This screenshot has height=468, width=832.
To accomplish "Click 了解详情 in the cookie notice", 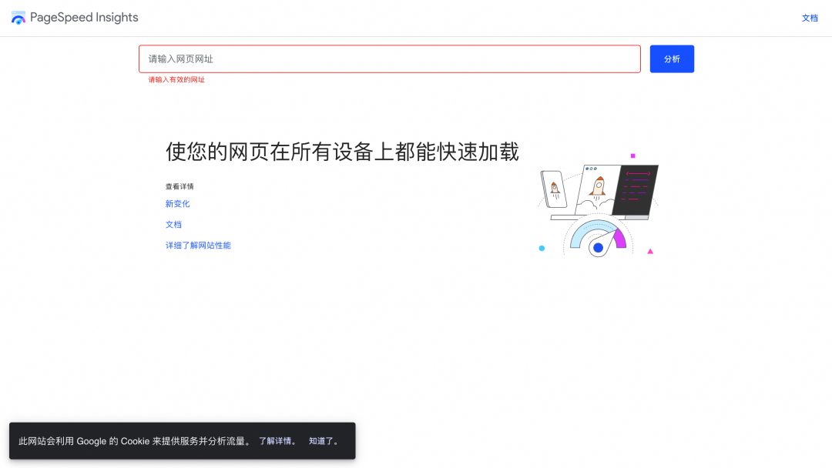I will (277, 441).
